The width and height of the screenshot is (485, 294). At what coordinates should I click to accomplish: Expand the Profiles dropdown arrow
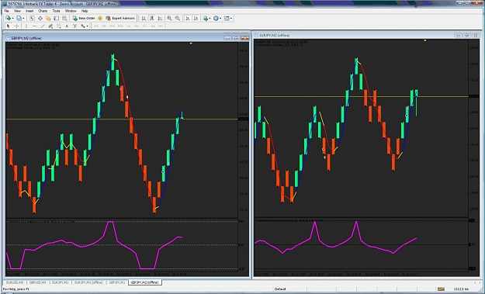pos(23,19)
